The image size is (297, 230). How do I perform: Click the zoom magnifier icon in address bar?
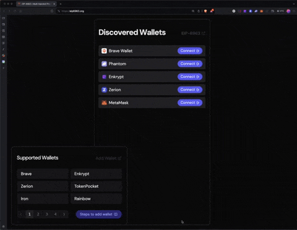pyautogui.click(x=193, y=11)
